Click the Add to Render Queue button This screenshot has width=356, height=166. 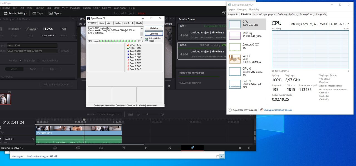56,85
